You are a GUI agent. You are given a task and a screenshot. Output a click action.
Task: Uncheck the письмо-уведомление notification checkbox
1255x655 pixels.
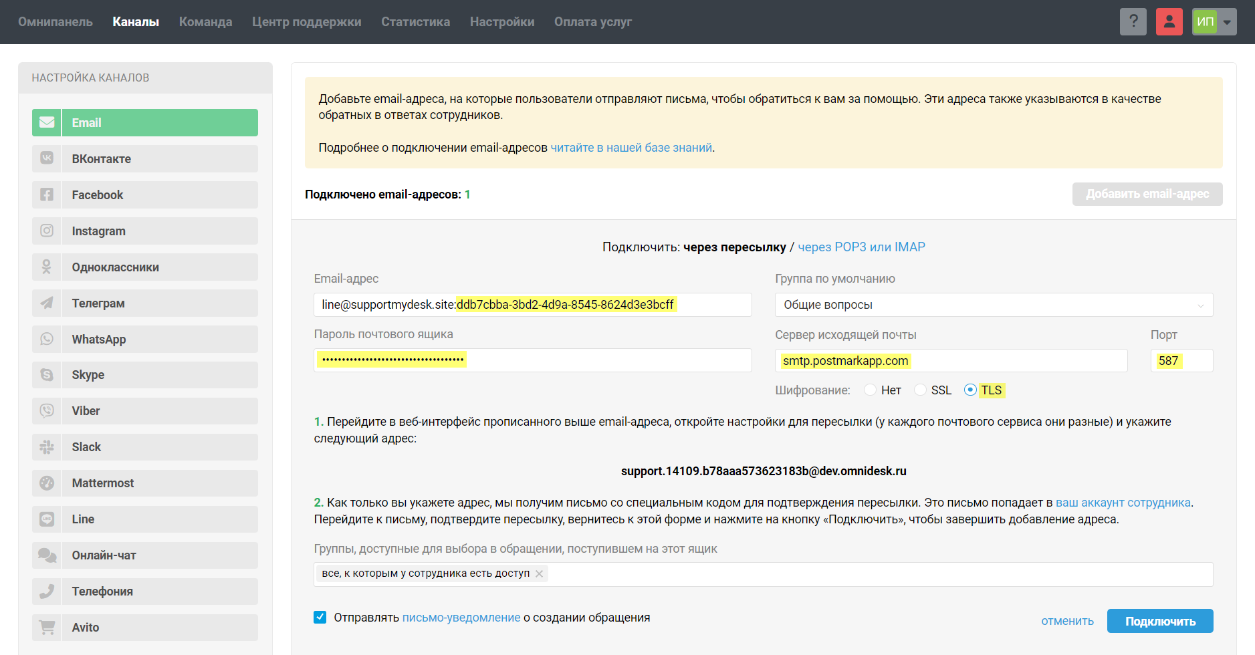coord(320,618)
